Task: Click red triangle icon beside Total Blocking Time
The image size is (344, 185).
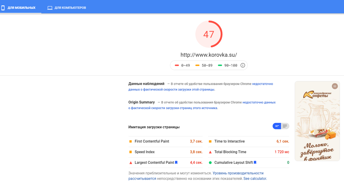Action: click(x=210, y=152)
